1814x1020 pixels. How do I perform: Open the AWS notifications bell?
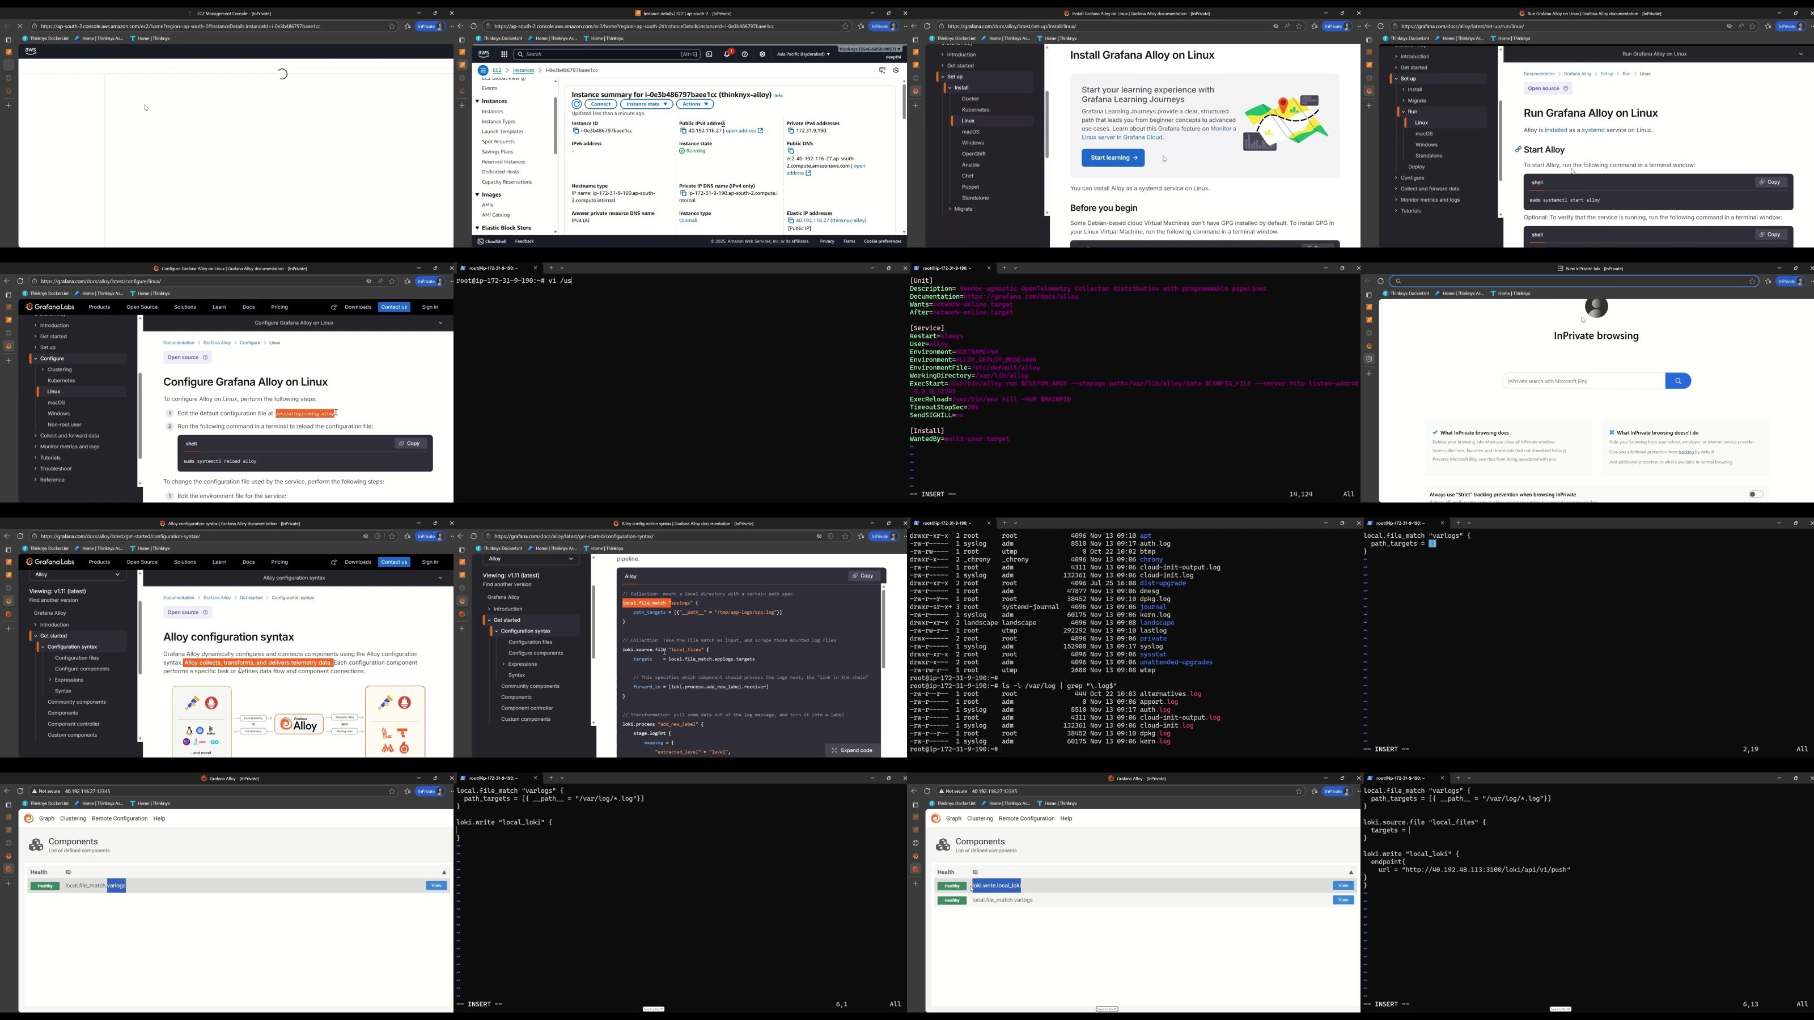pyautogui.click(x=727, y=54)
